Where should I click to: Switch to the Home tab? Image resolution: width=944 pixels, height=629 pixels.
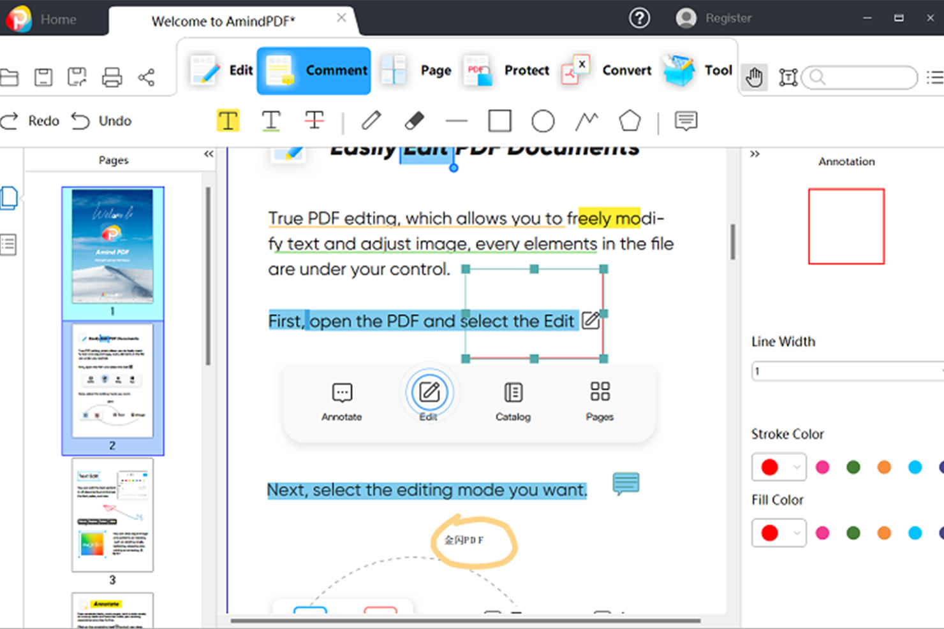pos(57,18)
